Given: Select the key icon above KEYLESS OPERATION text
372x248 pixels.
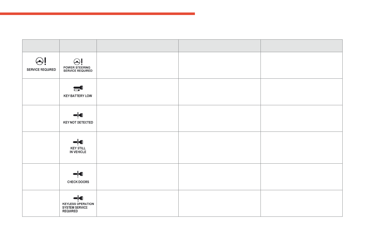Looking at the screenshot, I should click(x=78, y=198).
